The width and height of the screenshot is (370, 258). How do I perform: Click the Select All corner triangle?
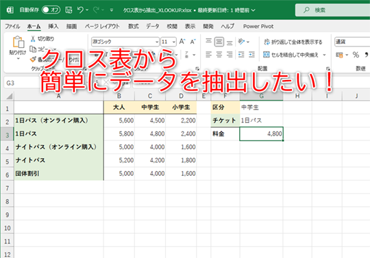(9, 96)
